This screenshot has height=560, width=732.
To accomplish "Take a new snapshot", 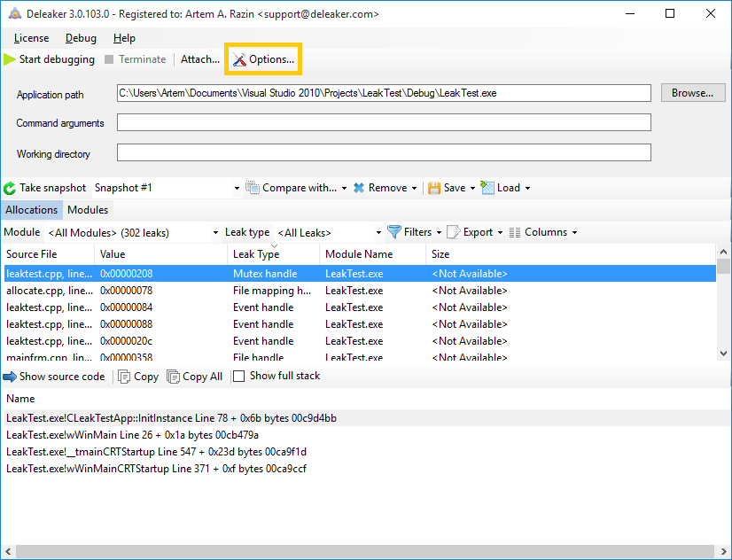I will coord(43,187).
